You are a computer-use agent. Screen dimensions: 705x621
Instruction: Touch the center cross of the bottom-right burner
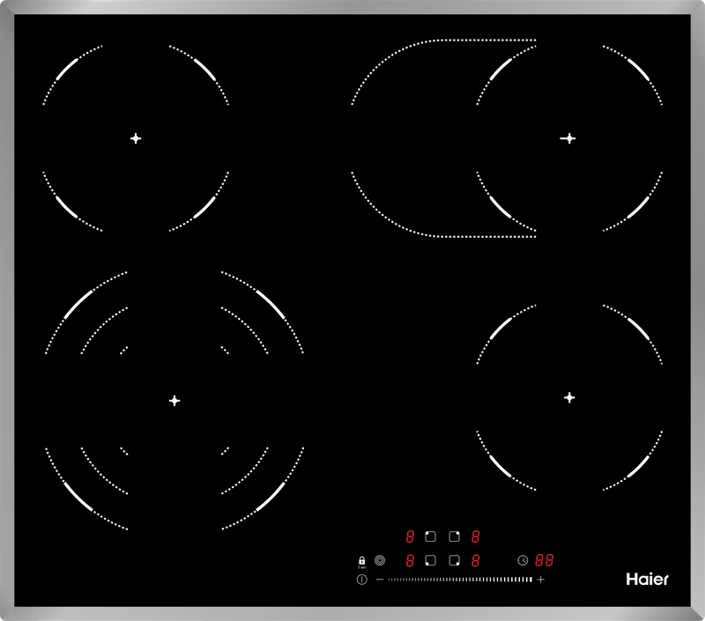coord(569,397)
